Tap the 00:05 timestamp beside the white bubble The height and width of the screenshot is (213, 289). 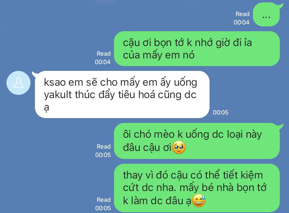[221, 113]
